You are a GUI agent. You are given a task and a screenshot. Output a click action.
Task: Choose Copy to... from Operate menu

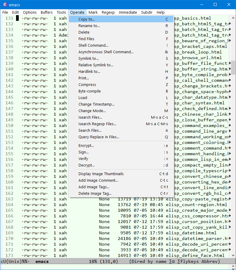[x=121, y=19]
